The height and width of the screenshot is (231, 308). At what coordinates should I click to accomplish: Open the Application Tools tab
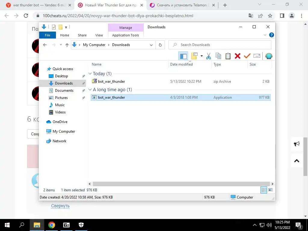coord(125,35)
